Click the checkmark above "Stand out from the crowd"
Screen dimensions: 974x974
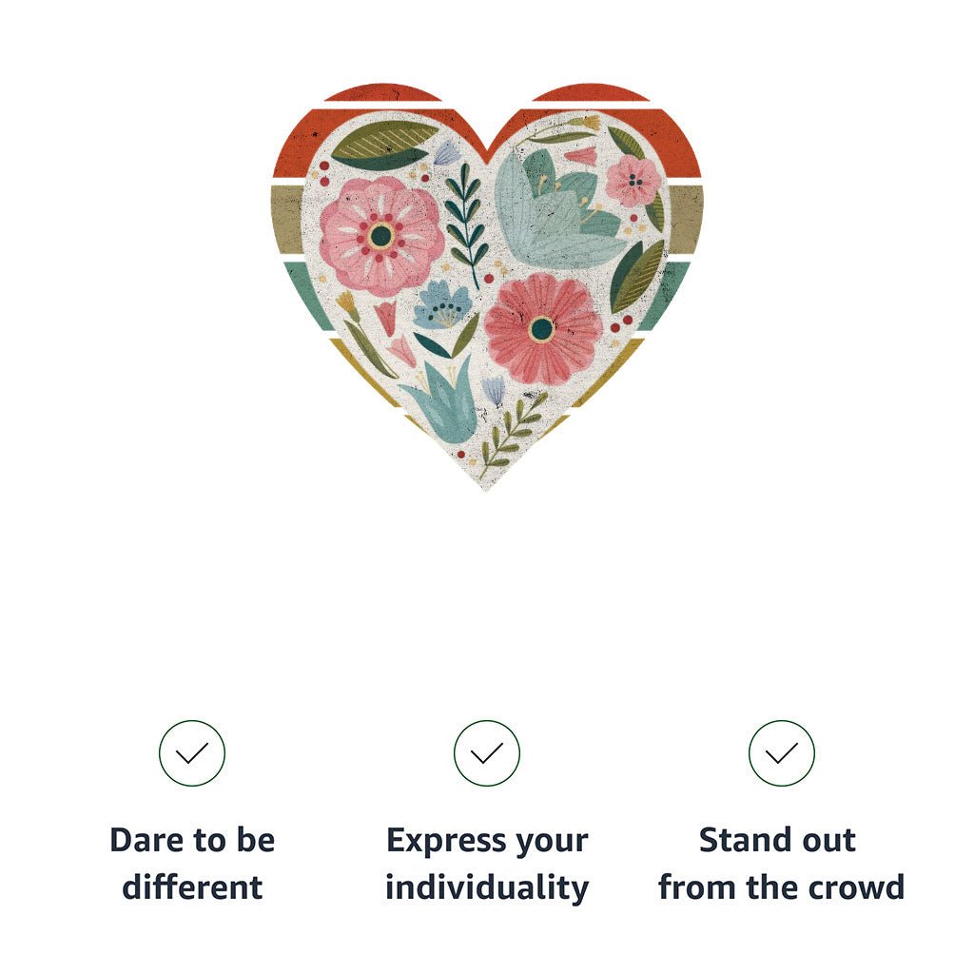point(782,753)
